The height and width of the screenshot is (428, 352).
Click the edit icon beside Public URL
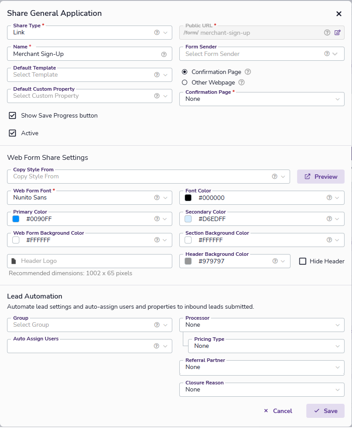click(337, 33)
